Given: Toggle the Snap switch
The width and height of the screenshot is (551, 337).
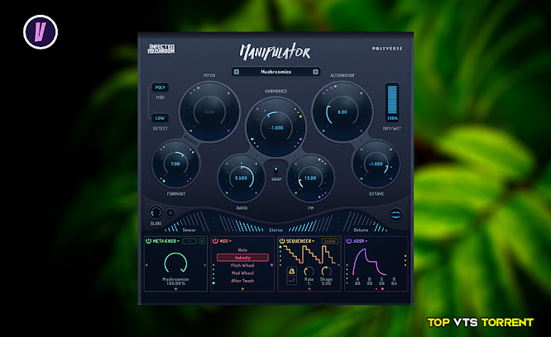Looking at the screenshot, I should [275, 170].
